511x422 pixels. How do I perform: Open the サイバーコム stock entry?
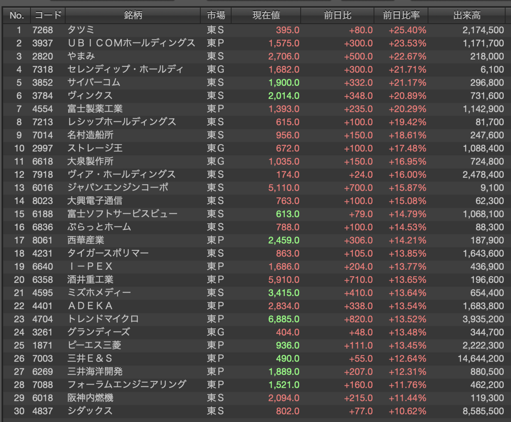(x=94, y=83)
